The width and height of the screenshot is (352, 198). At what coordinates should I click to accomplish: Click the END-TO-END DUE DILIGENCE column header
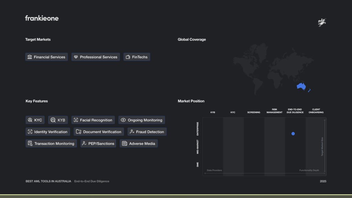tap(295, 111)
